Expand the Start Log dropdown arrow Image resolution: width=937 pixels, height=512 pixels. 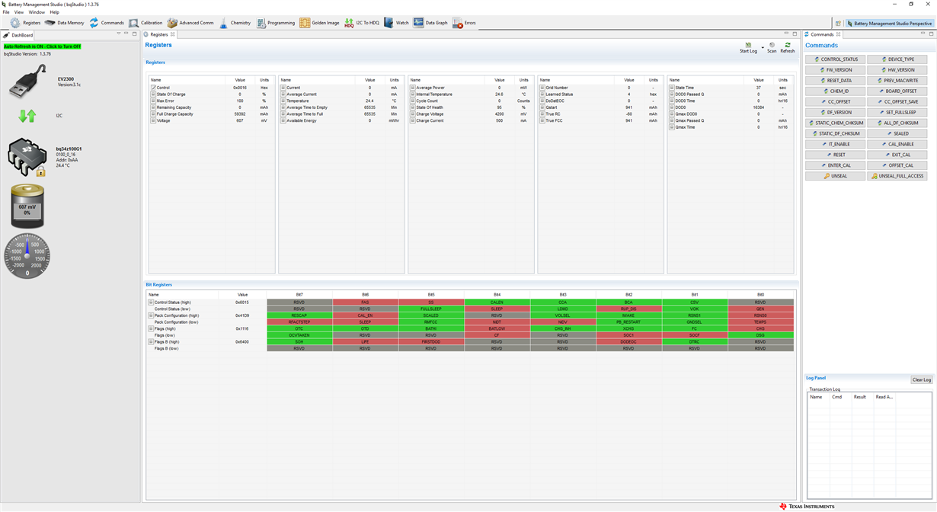762,48
